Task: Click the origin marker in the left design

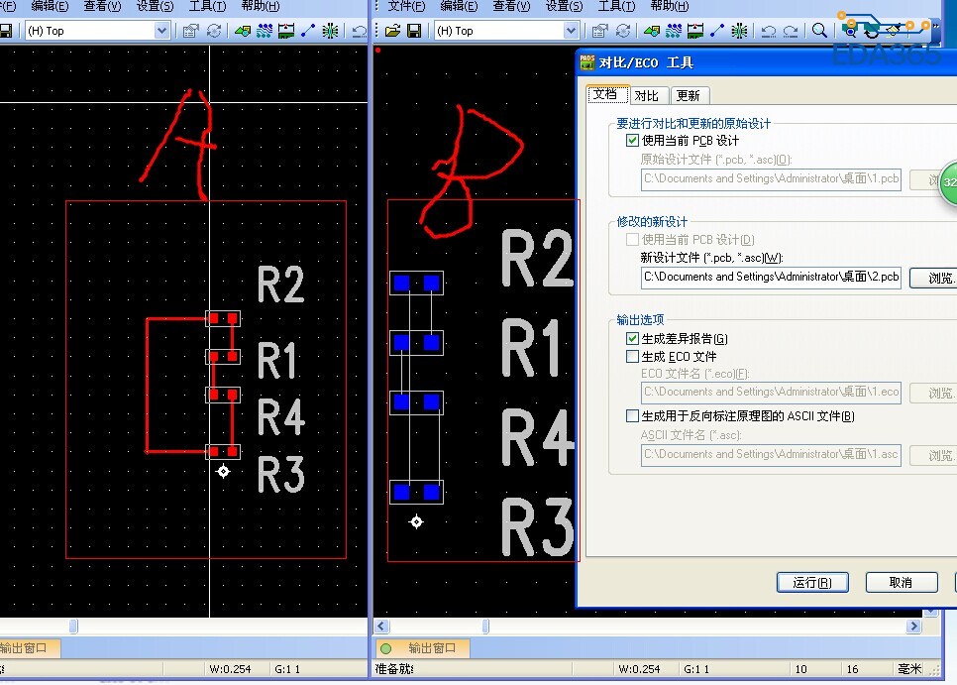Action: coord(223,471)
